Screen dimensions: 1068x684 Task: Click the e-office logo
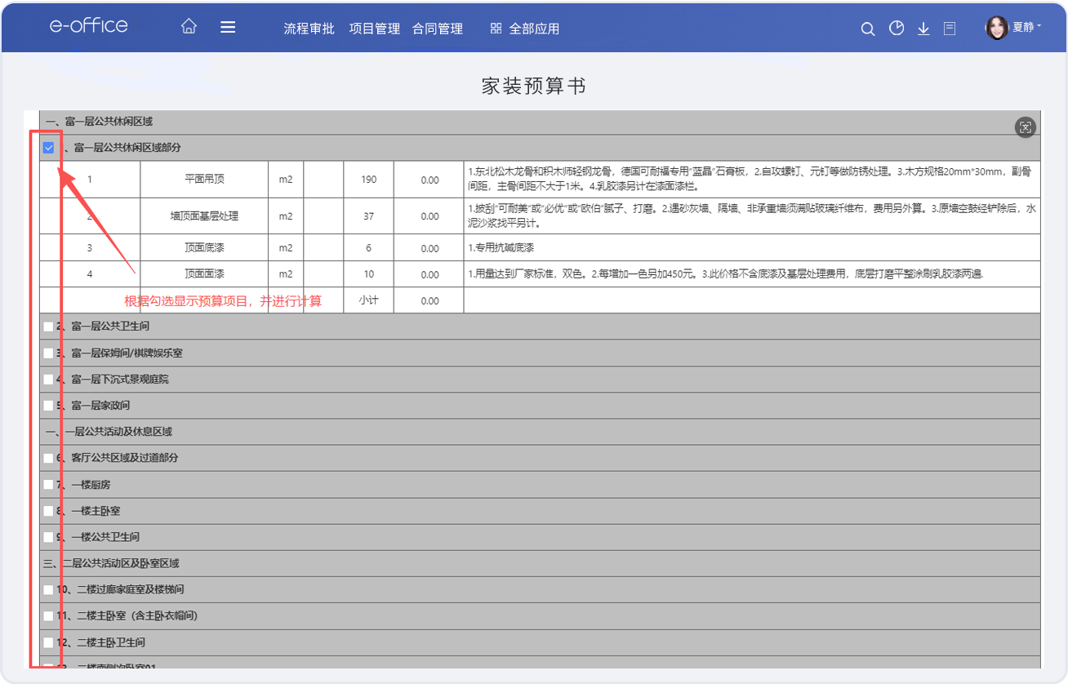coord(88,25)
